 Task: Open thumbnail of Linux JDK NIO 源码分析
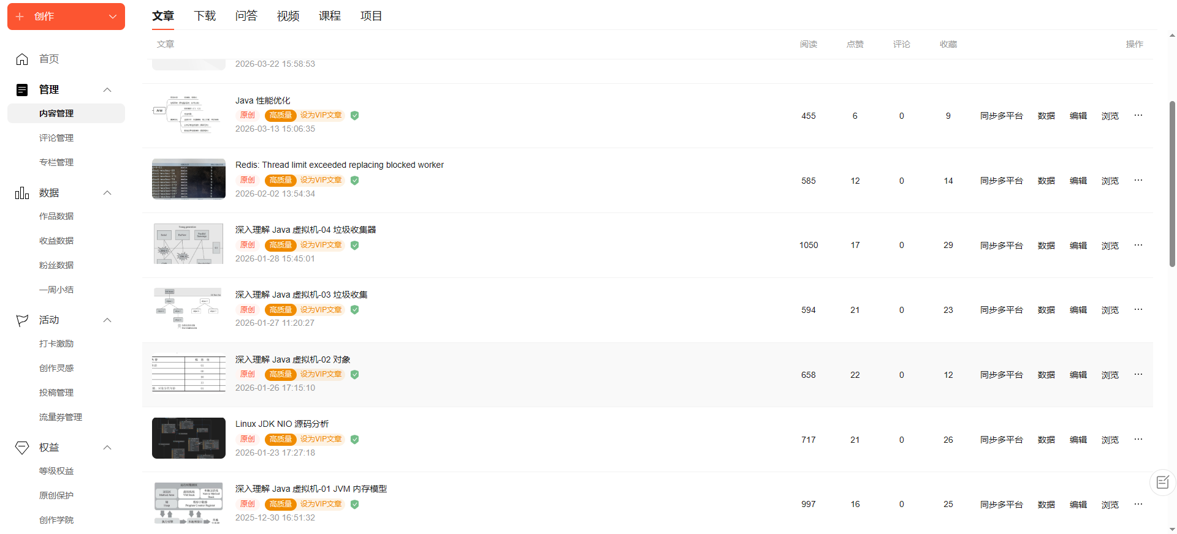[x=189, y=438]
